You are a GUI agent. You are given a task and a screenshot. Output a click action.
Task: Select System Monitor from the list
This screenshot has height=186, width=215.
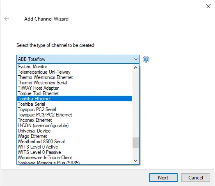(x=74, y=67)
